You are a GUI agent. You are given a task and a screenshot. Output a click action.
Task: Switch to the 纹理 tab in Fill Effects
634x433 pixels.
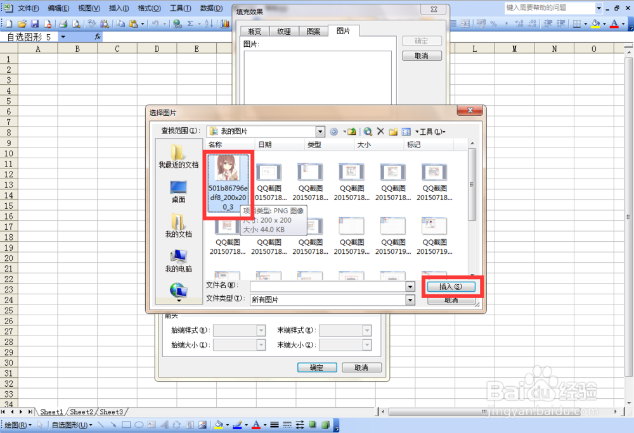[x=283, y=30]
